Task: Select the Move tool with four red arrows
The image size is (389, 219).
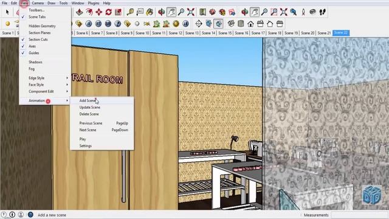Action: pos(98,12)
